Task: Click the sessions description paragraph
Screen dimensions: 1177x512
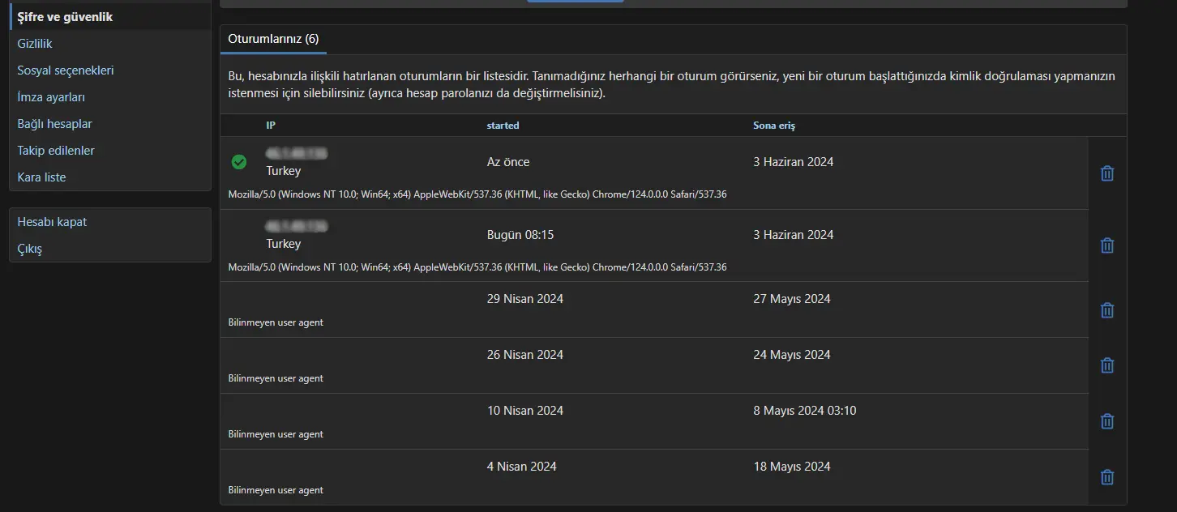Action: click(x=672, y=85)
